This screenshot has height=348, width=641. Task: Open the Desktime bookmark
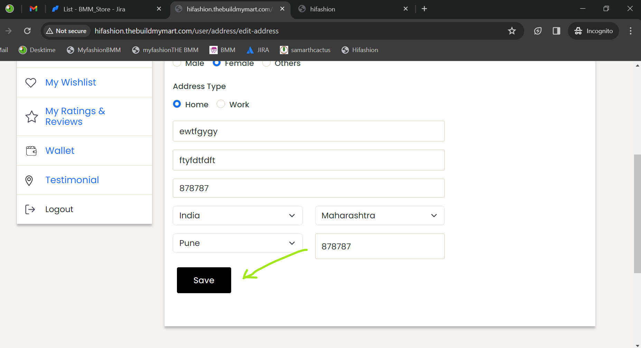coord(37,50)
